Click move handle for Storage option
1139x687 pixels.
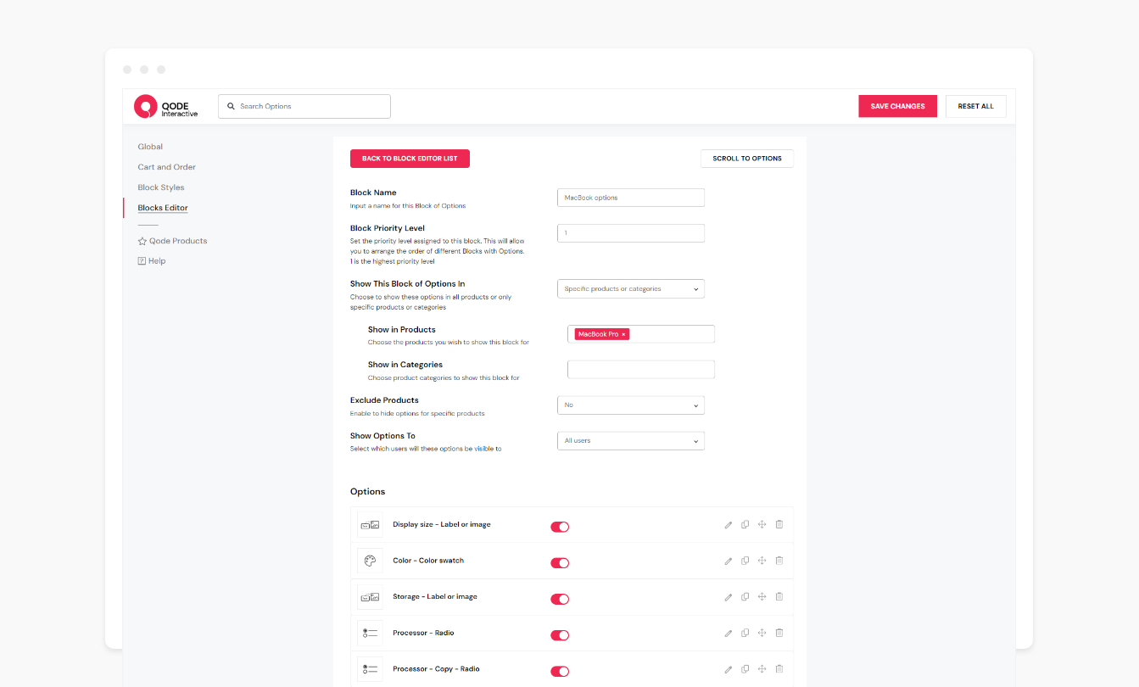point(762,597)
